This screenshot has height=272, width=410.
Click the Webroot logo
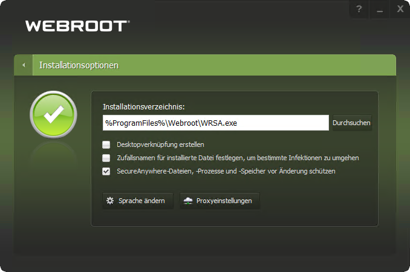(77, 26)
